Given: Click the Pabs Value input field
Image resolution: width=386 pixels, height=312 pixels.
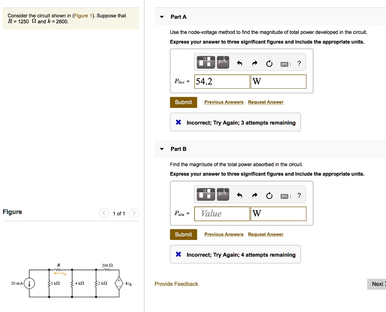Looking at the screenshot, I should (222, 214).
